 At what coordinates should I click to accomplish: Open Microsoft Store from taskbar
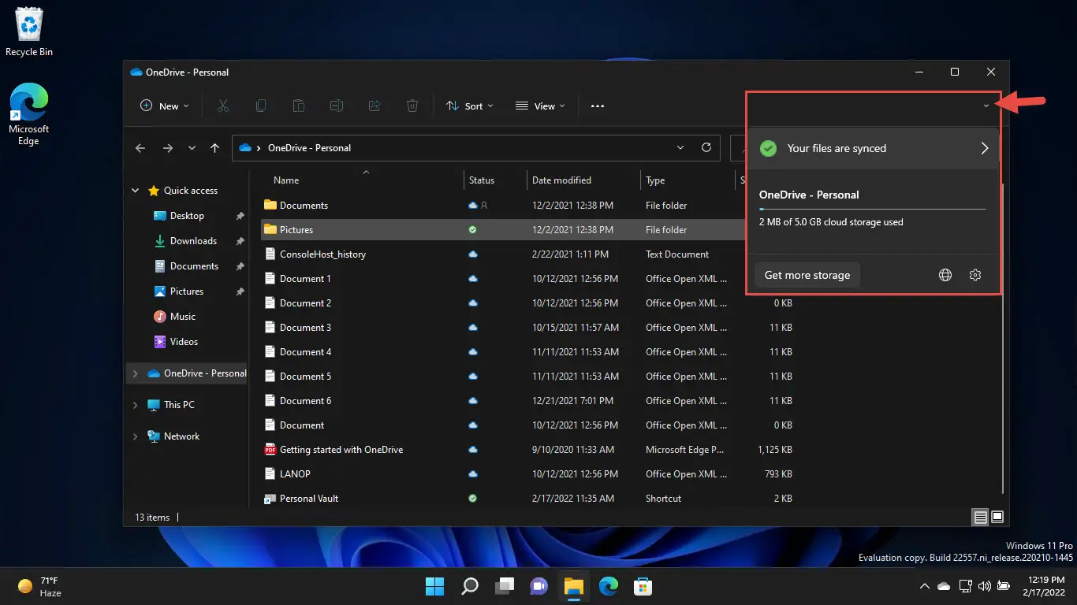[643, 586]
